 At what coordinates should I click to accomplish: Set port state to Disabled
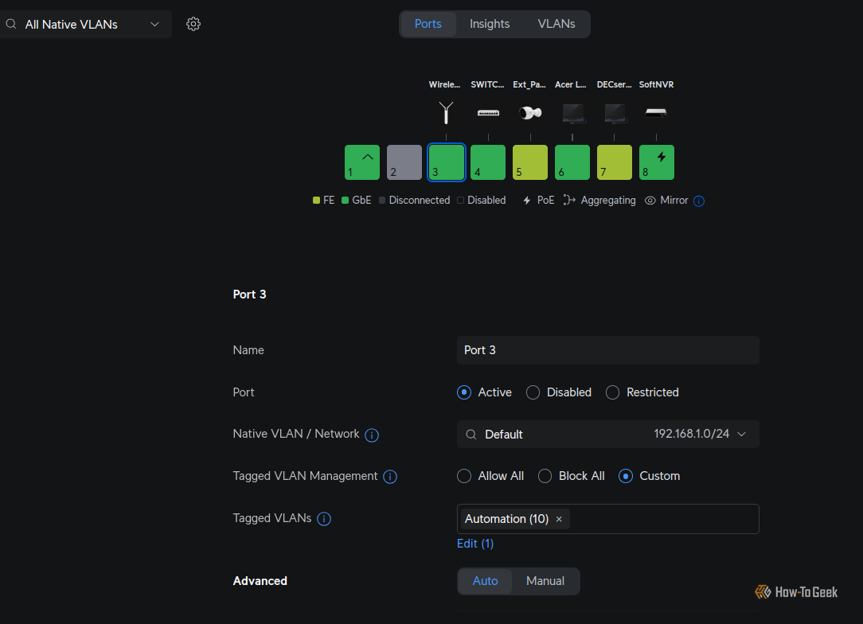click(533, 392)
